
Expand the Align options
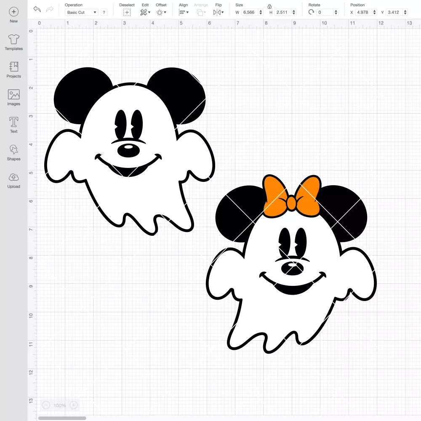click(184, 12)
